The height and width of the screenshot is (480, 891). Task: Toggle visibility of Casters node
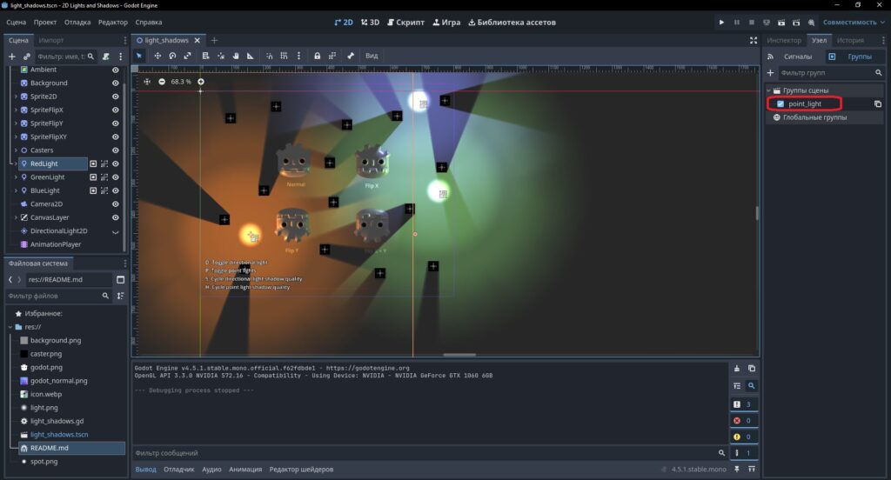[x=116, y=150]
